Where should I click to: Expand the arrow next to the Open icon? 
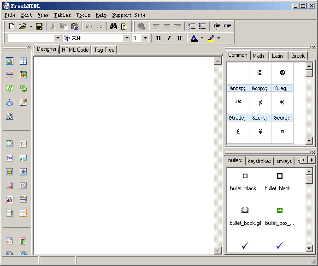coord(31,26)
